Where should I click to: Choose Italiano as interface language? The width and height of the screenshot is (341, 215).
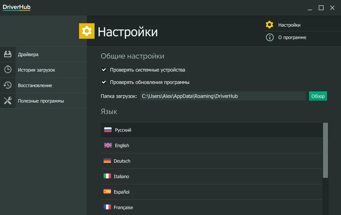pos(121,176)
